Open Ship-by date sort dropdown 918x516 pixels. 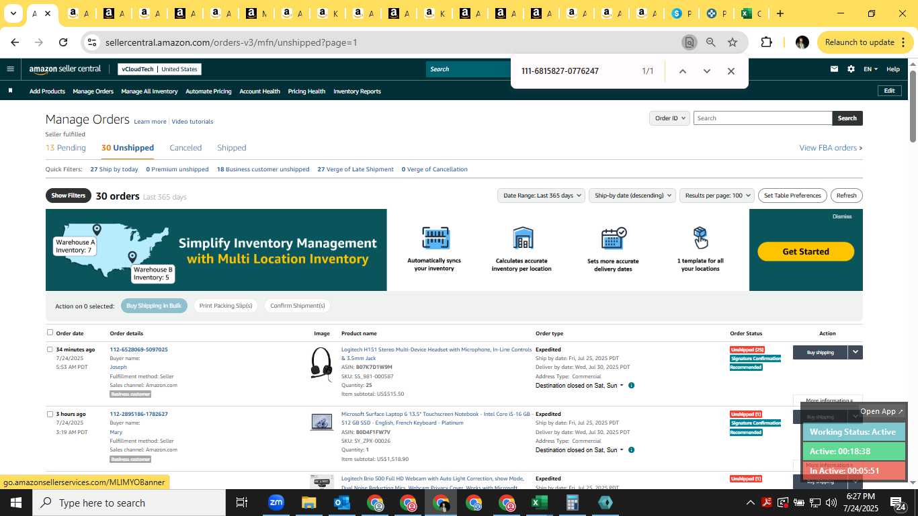[x=633, y=196]
